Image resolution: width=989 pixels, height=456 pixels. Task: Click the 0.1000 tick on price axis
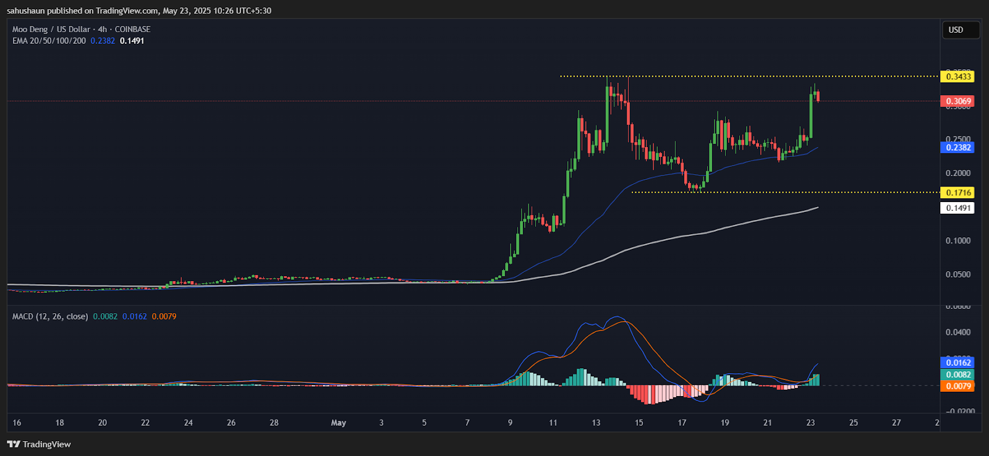coord(957,241)
